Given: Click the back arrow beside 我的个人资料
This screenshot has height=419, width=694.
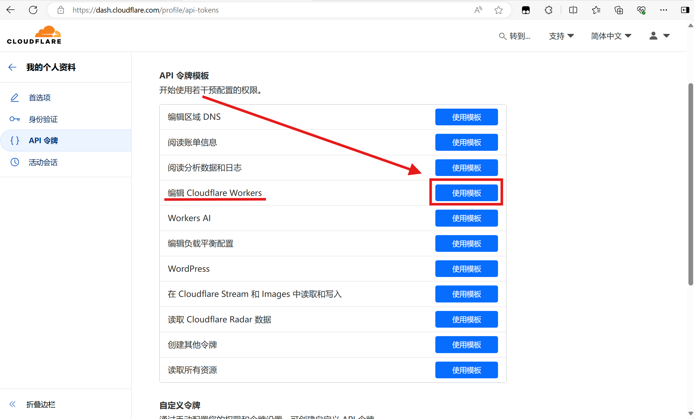Looking at the screenshot, I should pyautogui.click(x=12, y=67).
